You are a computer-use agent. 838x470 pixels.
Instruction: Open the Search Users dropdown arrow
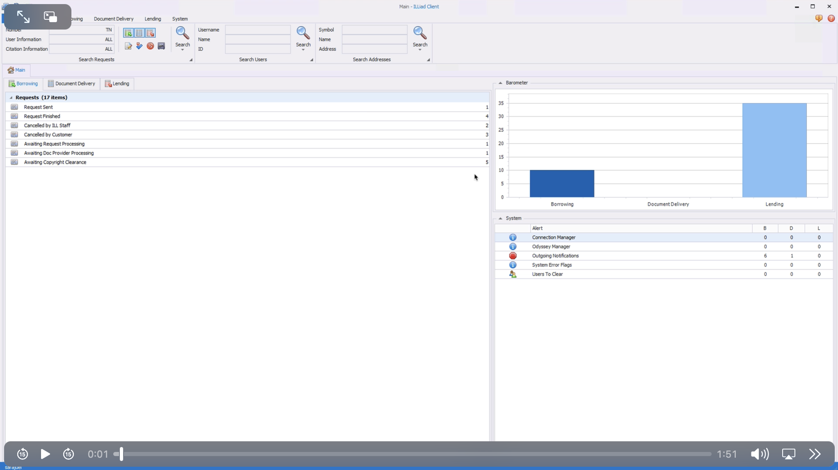coord(311,59)
